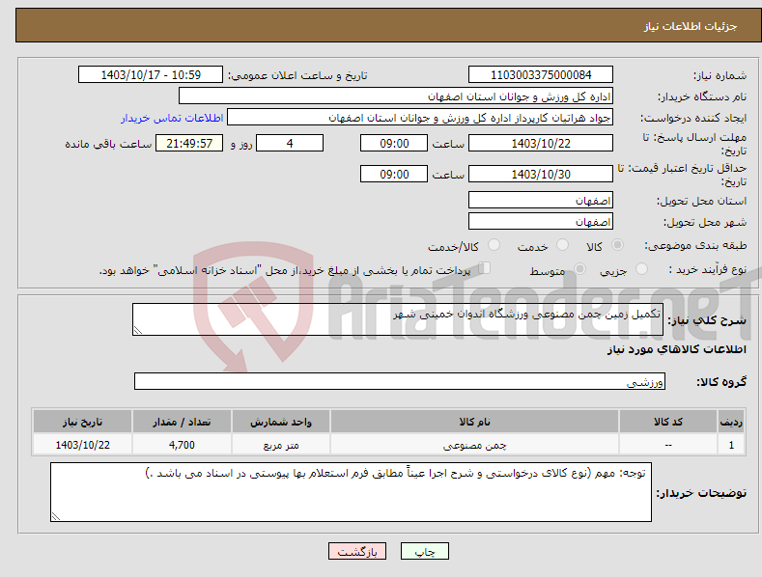Screen dimensions: 762x577
Task: Click the واحد شمارش column header
Action: (281, 422)
